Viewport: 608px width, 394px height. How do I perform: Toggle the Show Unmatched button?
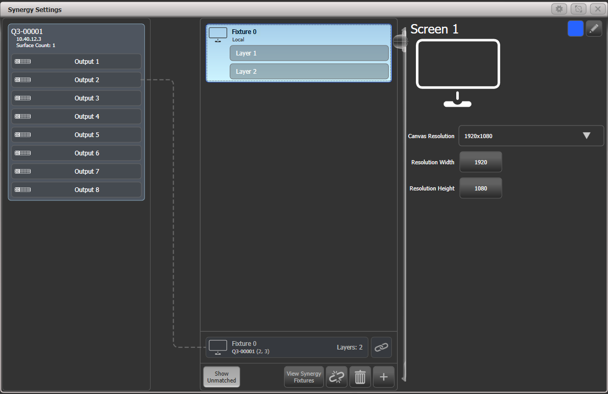tap(221, 377)
